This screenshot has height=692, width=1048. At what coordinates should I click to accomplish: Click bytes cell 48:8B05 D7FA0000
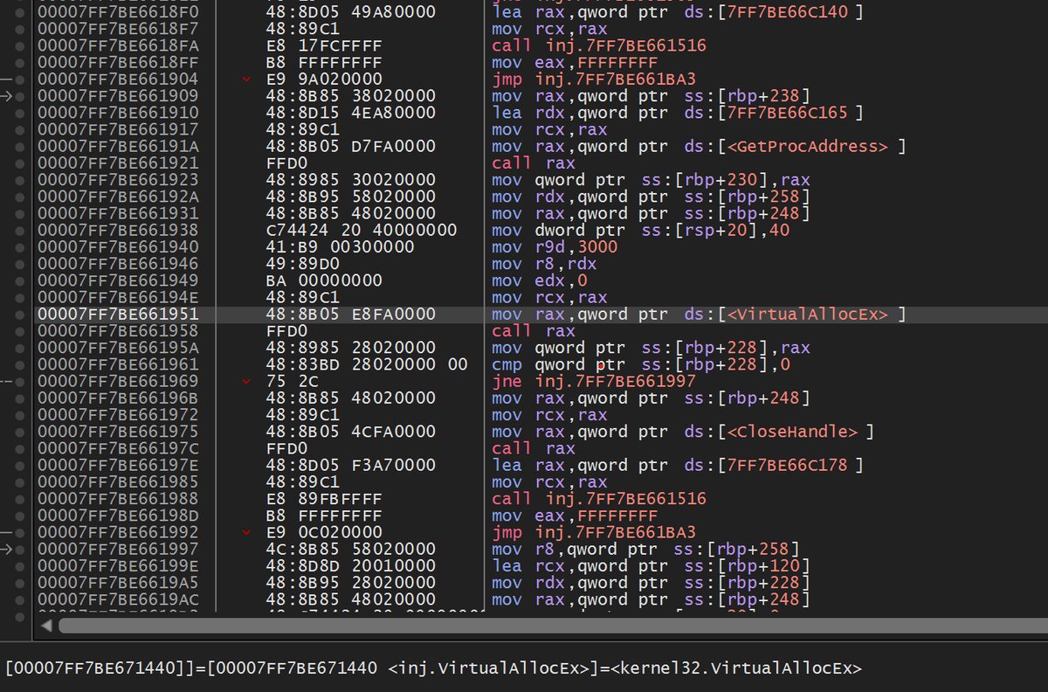point(351,147)
